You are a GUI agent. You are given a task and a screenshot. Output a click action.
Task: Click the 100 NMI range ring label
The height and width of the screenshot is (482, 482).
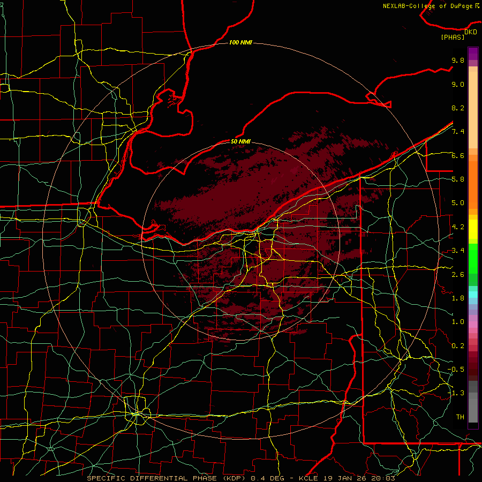click(x=240, y=42)
